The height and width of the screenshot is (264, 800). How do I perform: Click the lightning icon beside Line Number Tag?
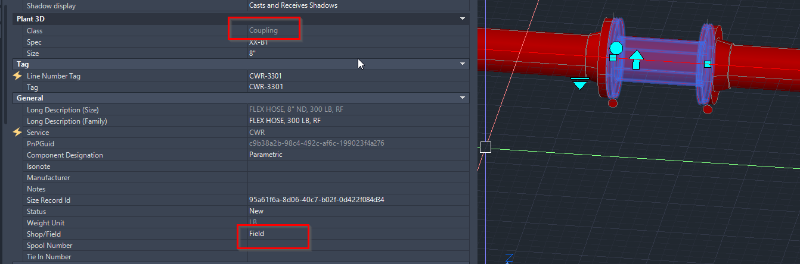point(17,76)
